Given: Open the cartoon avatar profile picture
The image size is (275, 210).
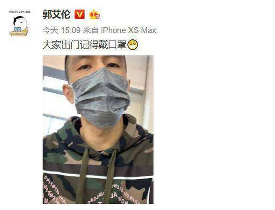Looking at the screenshot, I should click(20, 24).
